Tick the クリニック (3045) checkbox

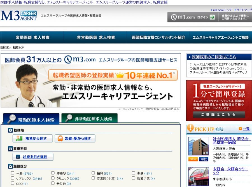pyautogui.click(x=53, y=178)
